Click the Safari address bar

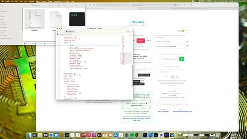[137, 5]
